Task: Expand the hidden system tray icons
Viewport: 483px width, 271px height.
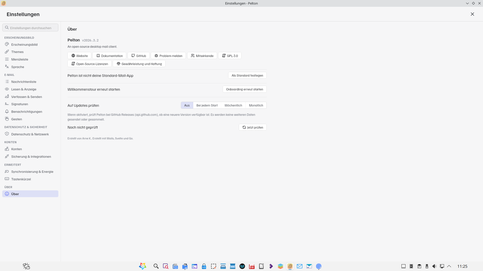Action: pos(449,266)
